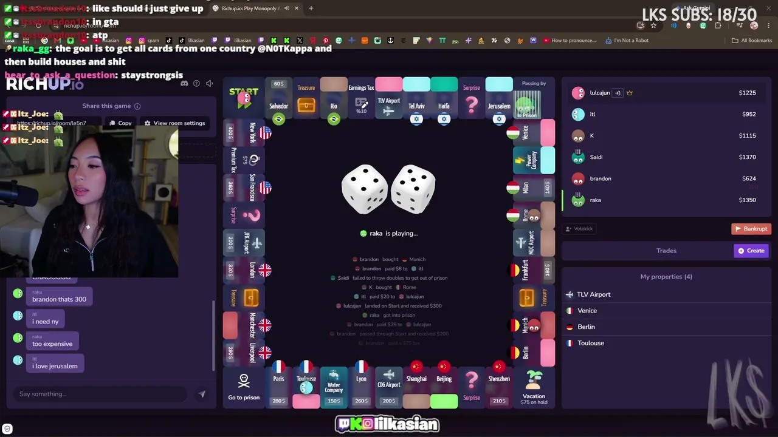
Task: Click the left die
Action: tap(364, 189)
